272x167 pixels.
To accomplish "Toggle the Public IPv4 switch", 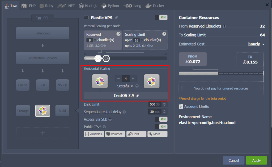I will [x=161, y=127].
